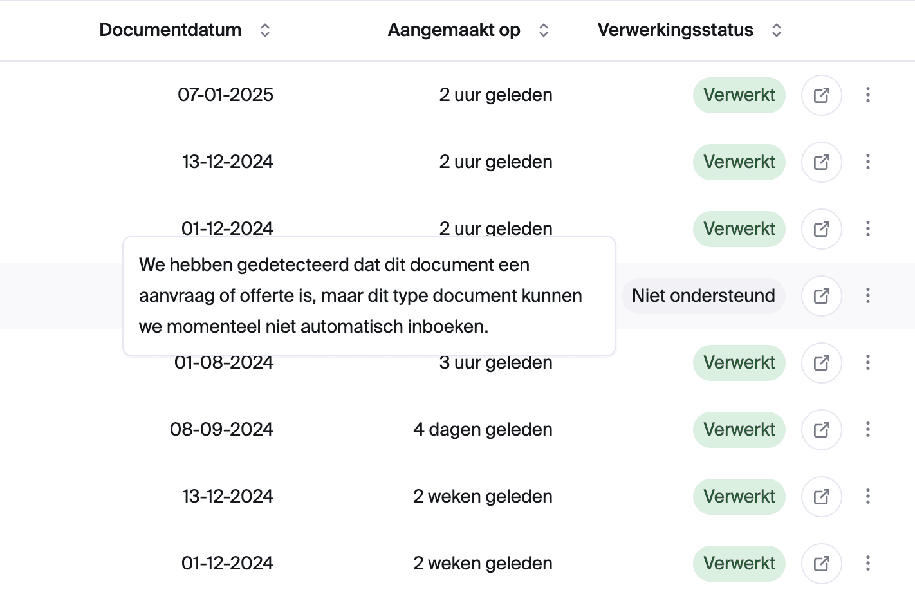Open the 13-12-2024 document created 2 weeks ago
Image resolution: width=915 pixels, height=592 pixels.
click(821, 496)
